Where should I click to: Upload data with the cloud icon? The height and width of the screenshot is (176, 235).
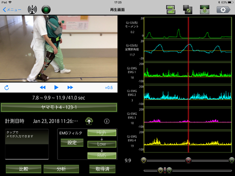point(89,121)
